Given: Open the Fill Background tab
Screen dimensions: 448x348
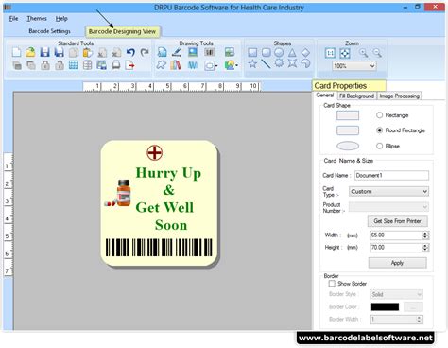Looking at the screenshot, I should (x=356, y=96).
